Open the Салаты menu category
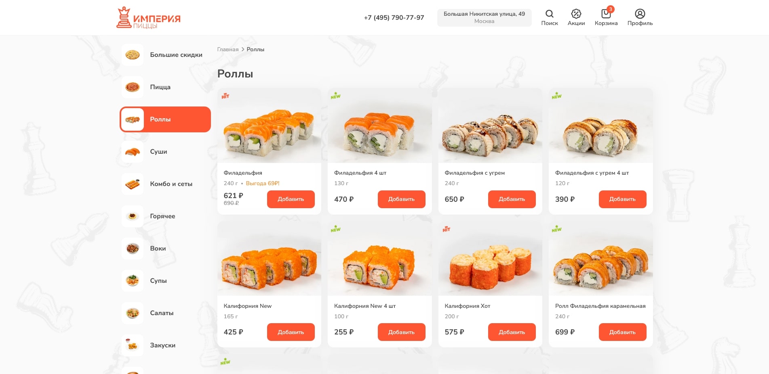The height and width of the screenshot is (374, 769). (x=165, y=313)
